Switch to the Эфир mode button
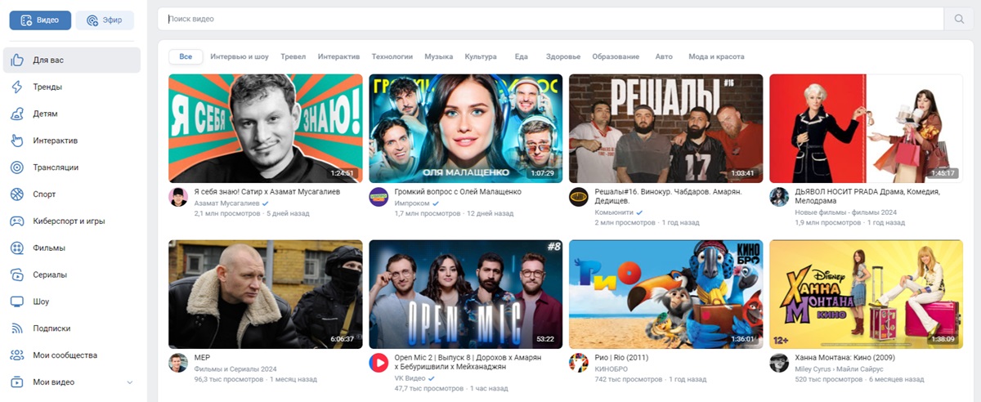 pyautogui.click(x=105, y=20)
